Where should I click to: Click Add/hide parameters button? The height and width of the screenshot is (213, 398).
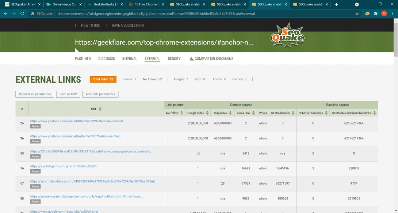coord(100,94)
